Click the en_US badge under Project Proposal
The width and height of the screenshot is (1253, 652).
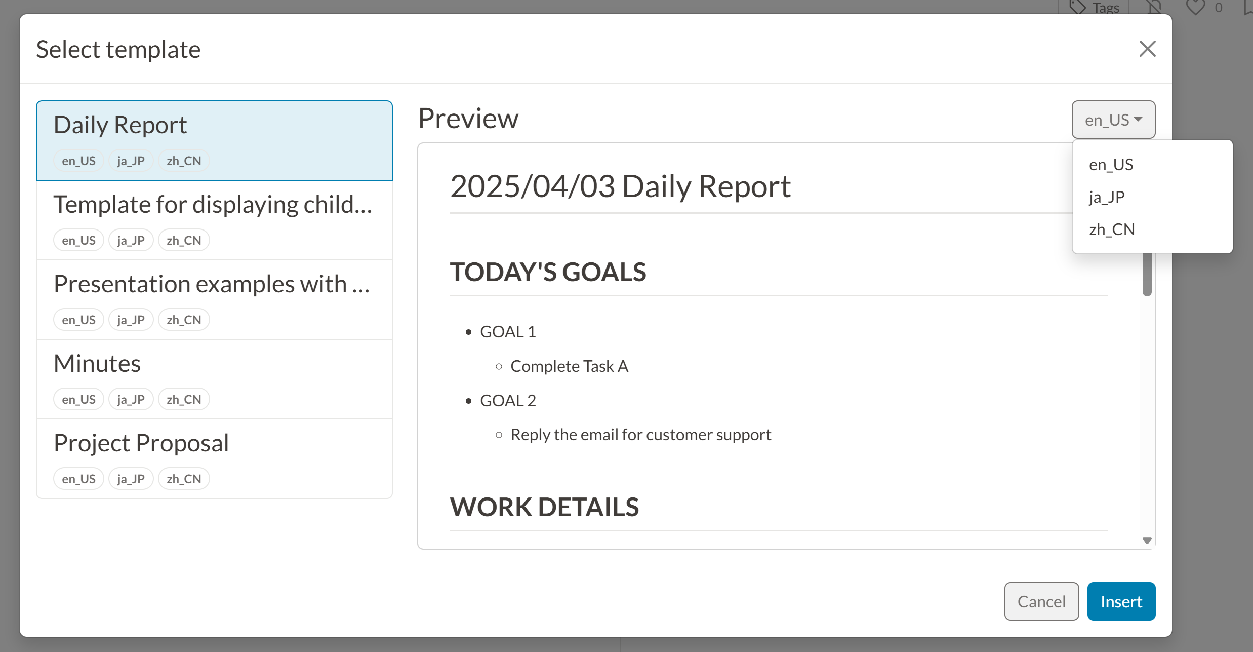[78, 479]
